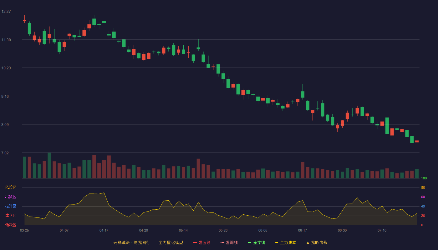Click the 12.37 price axis label
This screenshot has height=250, width=438.
[6, 12]
